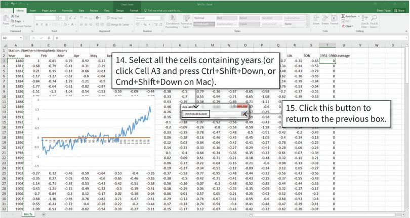Select cell A3 containing 1880
This screenshot has width=410, height=218.
tap(16, 61)
